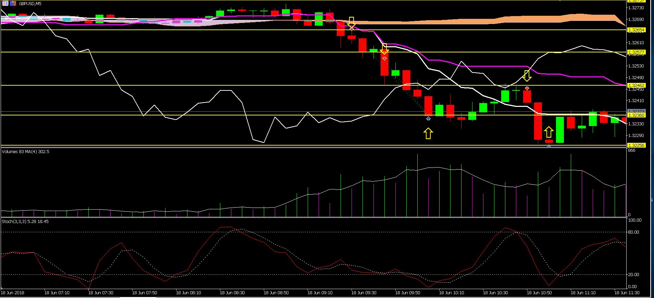Screen dimensions: 654x298
Task: Click the yellow 1.32654 price level label
Action: pos(636,30)
